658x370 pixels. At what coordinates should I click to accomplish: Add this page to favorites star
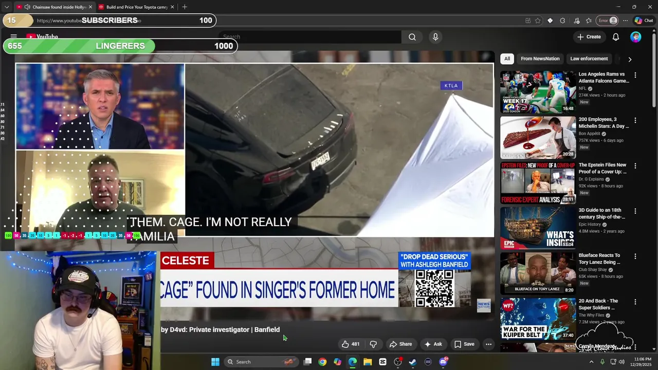tap(538, 21)
